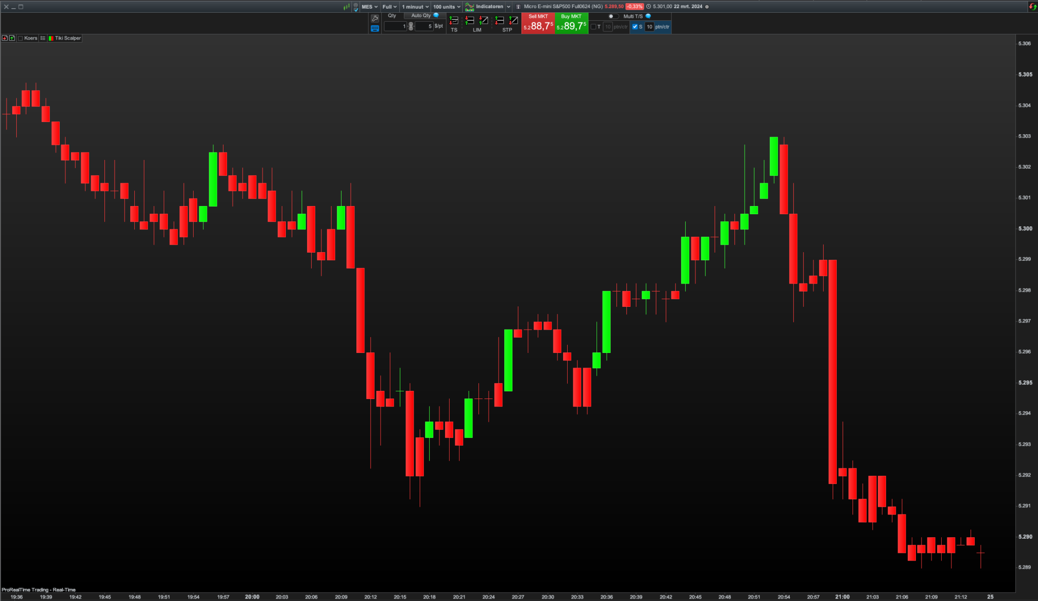Open the wrench settings icon
This screenshot has height=601, width=1038.
(375, 18)
